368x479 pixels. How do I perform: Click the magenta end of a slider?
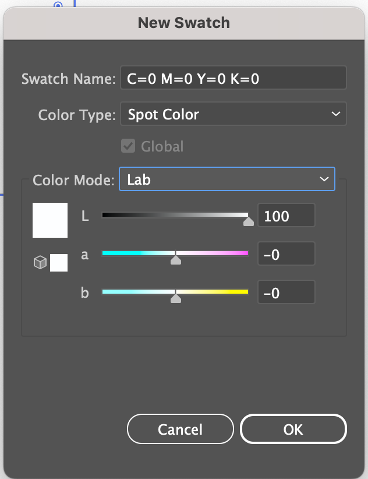[x=245, y=253]
